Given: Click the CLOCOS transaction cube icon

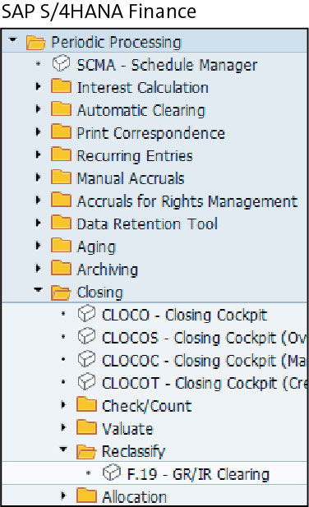Looking at the screenshot, I should click(x=86, y=336).
